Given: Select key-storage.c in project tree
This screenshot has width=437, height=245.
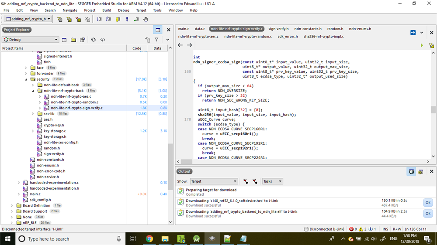Looking at the screenshot, I should (x=55, y=131).
